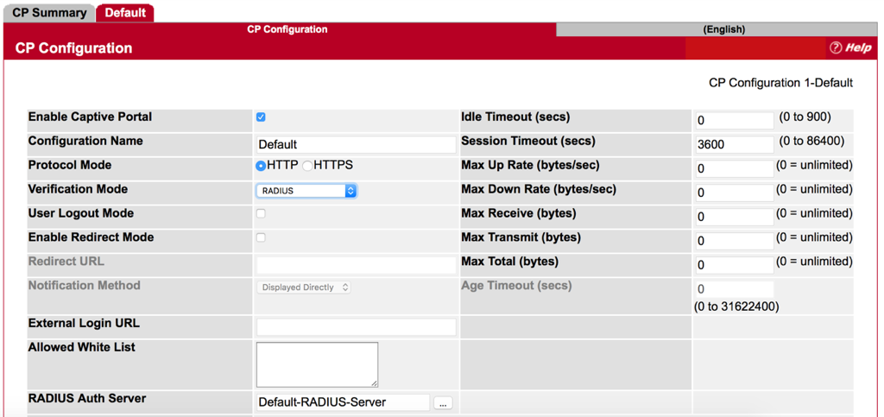
Task: Focus the External Login URL field
Action: click(356, 326)
